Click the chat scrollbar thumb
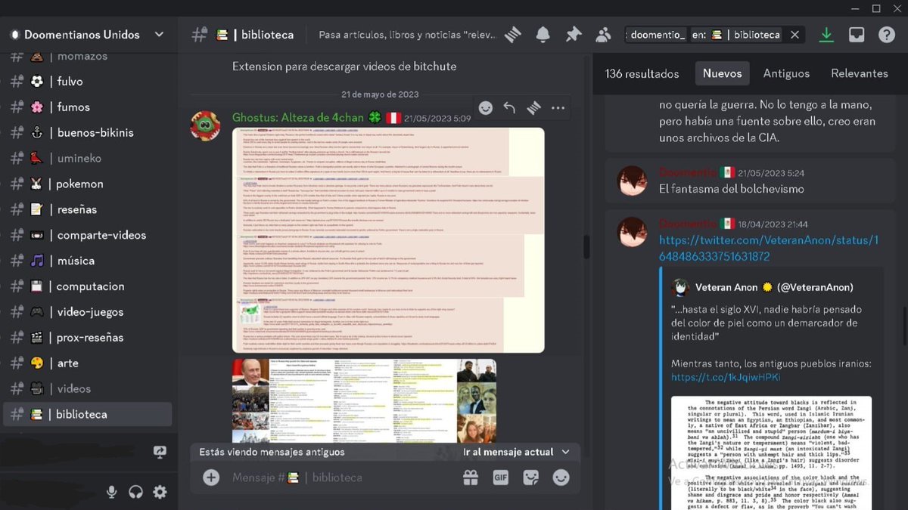 586,246
